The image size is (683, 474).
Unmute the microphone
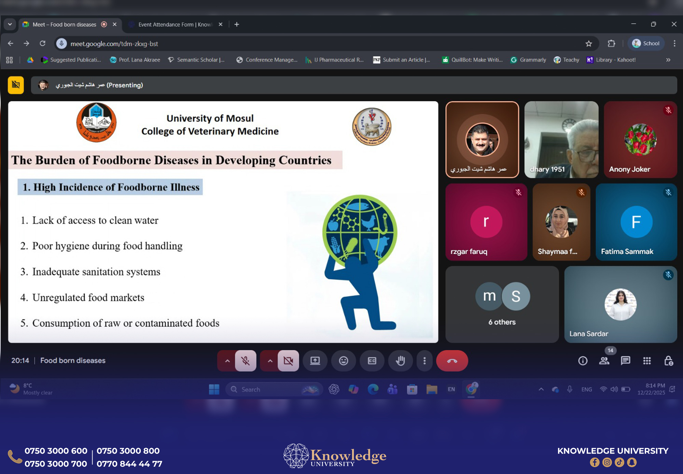[x=246, y=361]
